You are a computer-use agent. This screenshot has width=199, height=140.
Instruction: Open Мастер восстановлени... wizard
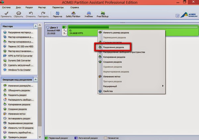point(19,51)
